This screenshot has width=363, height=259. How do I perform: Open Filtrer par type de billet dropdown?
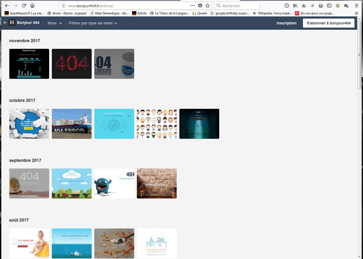[93, 23]
